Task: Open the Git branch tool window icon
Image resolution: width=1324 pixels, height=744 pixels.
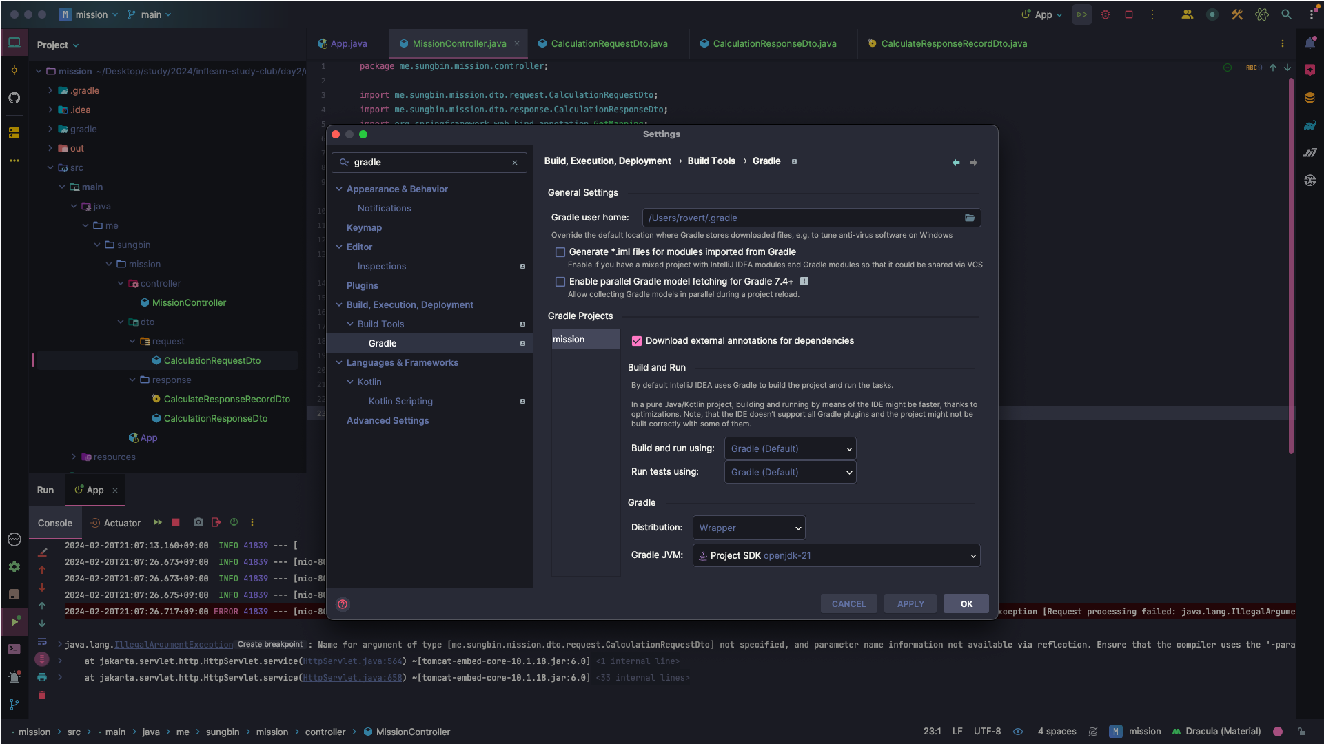Action: tap(14, 704)
